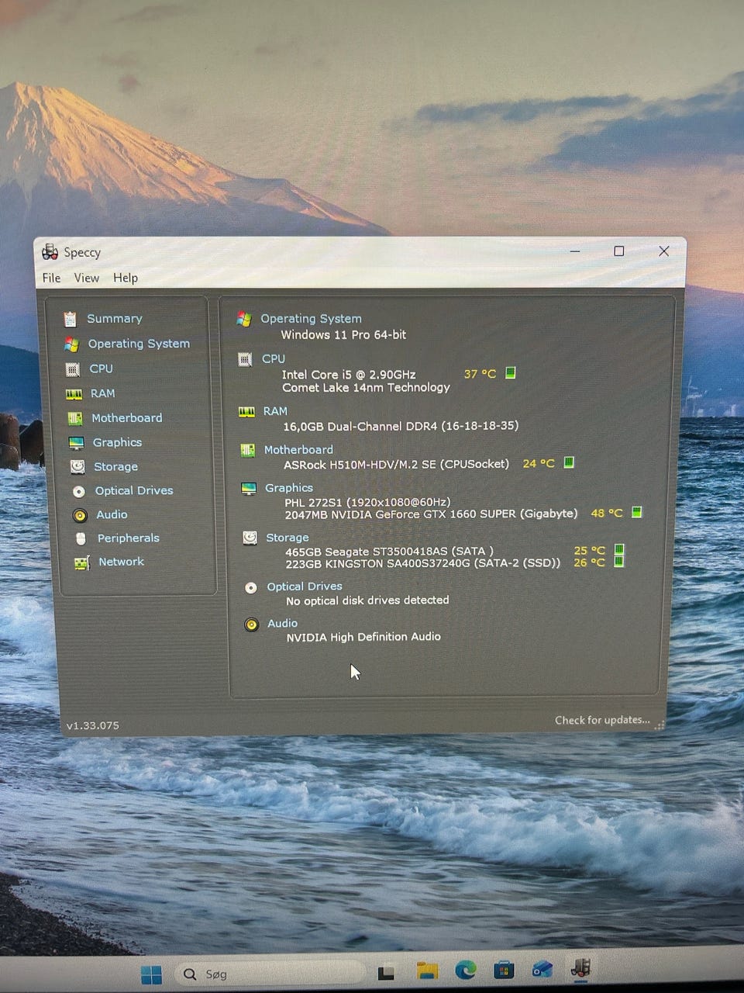Screen dimensions: 744x993
Task: Click the Graphics monitor icon in sidebar
Action: pyautogui.click(x=76, y=443)
